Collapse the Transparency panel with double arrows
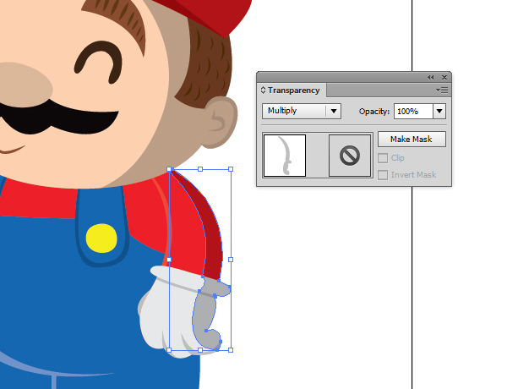This screenshot has width=507, height=389. point(431,77)
